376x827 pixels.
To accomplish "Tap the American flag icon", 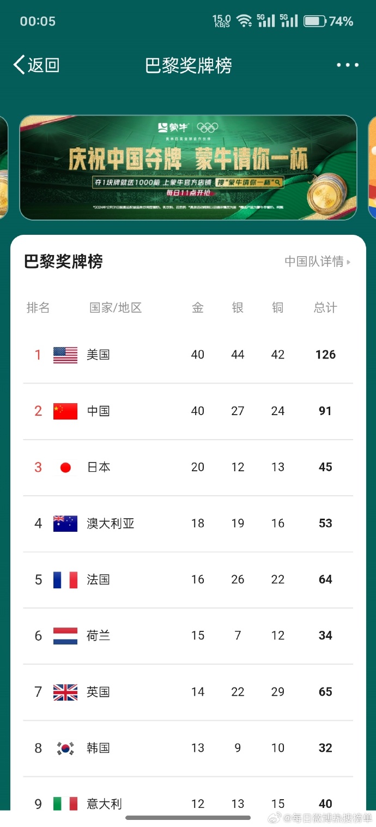I will [64, 354].
